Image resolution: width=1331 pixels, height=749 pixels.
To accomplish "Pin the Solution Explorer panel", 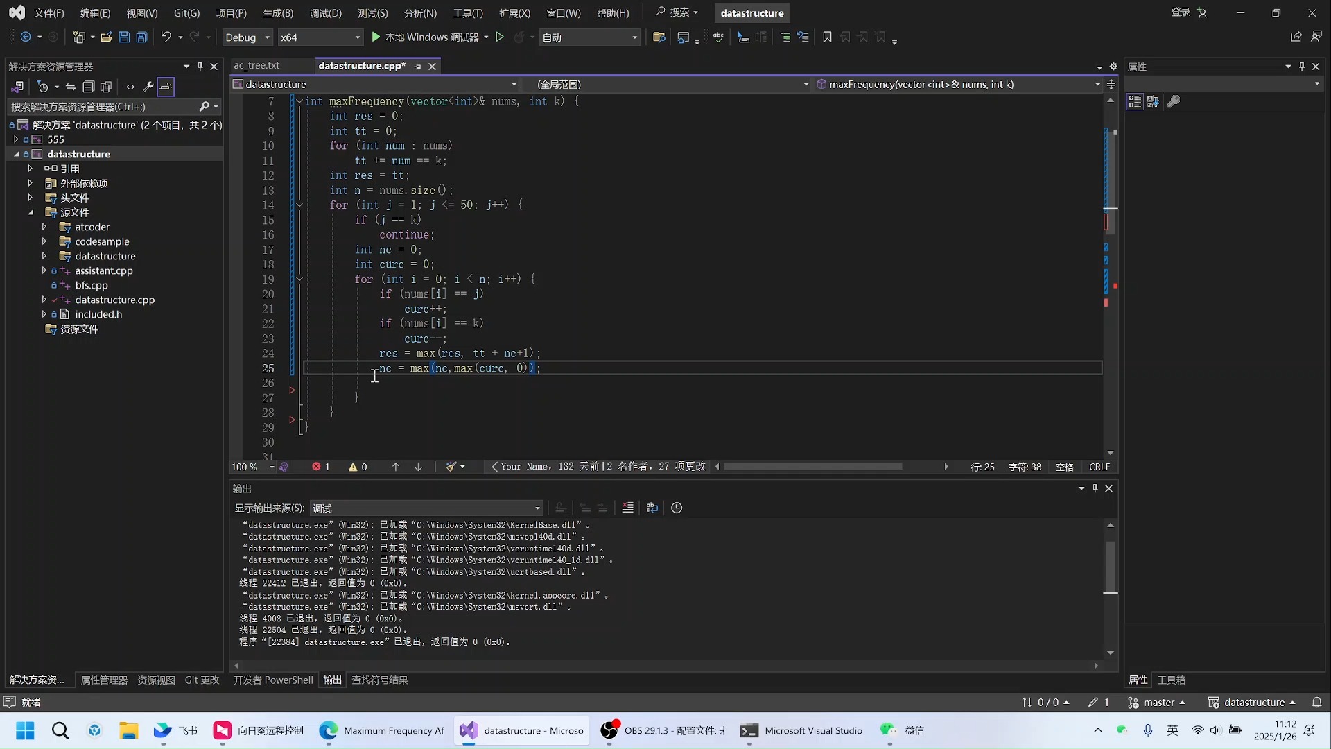I will 200,67.
